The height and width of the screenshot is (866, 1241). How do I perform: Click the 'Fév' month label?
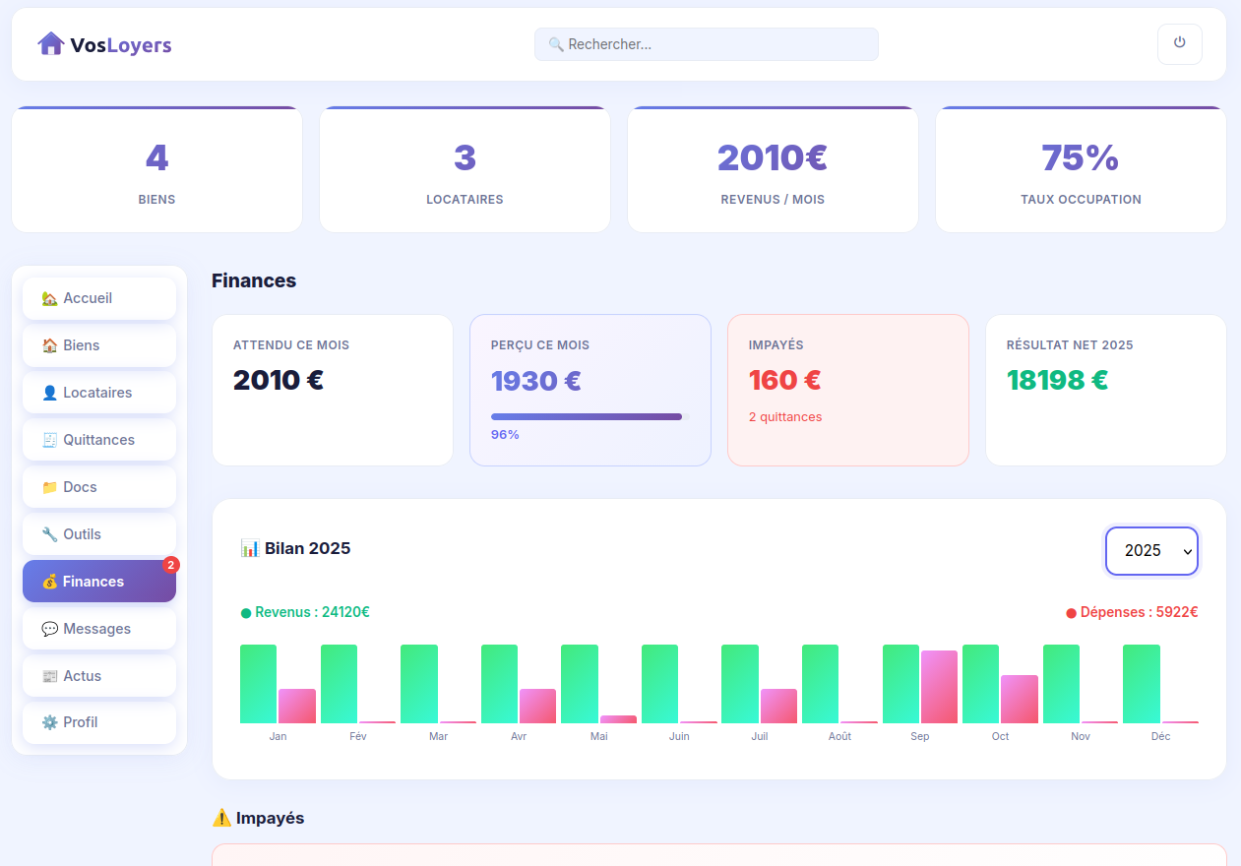pyautogui.click(x=358, y=736)
